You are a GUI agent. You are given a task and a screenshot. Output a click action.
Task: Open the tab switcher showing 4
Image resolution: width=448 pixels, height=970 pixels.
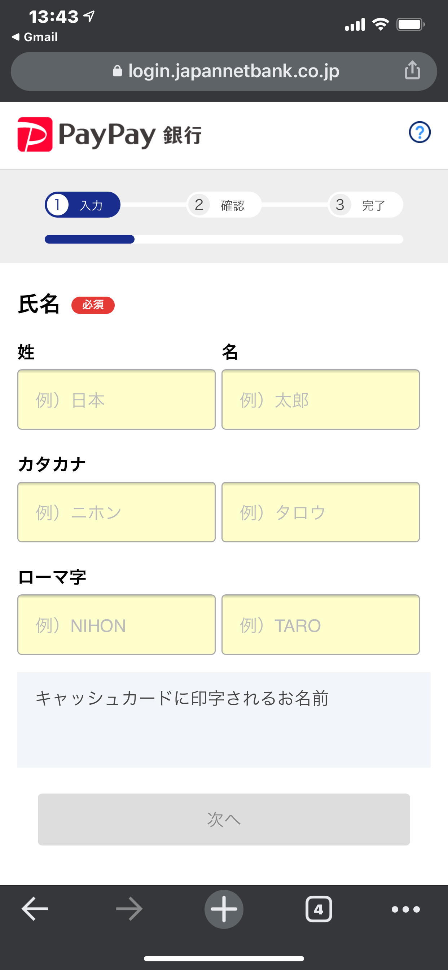click(x=319, y=909)
